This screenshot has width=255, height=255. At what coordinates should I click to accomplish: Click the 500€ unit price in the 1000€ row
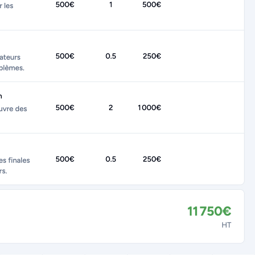[x=65, y=108]
